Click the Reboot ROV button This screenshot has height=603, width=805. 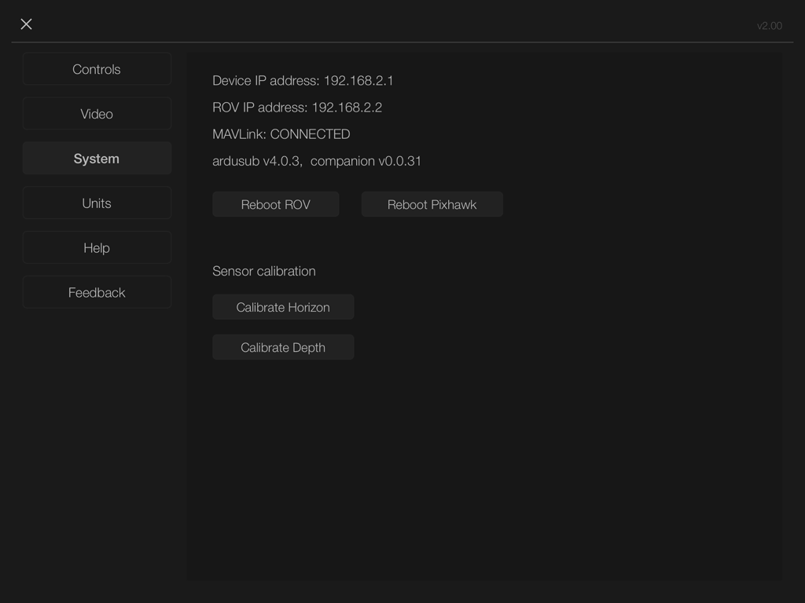(x=275, y=204)
